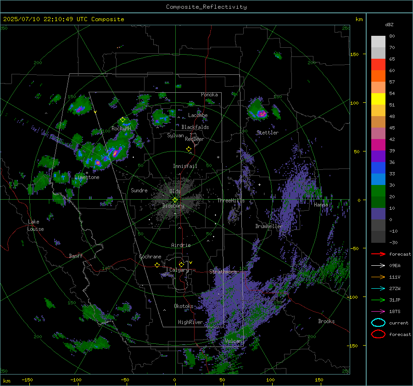Click the Ponoka label
Screen dimensions: 413x386
point(209,95)
